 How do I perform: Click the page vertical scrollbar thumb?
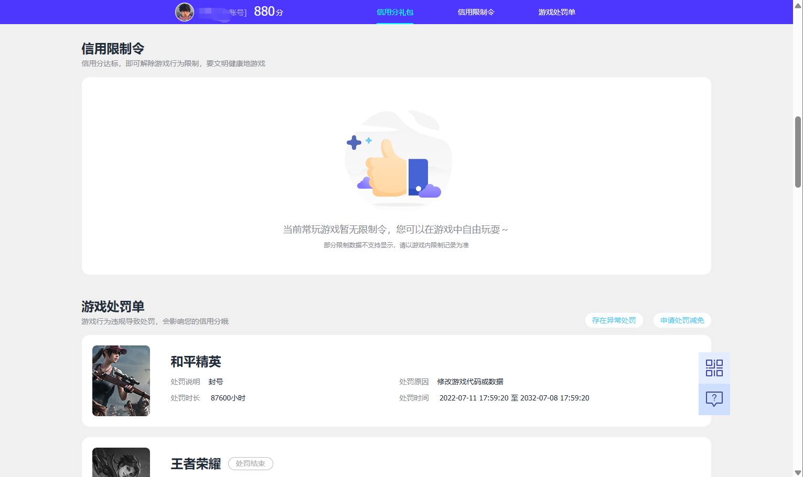[798, 152]
